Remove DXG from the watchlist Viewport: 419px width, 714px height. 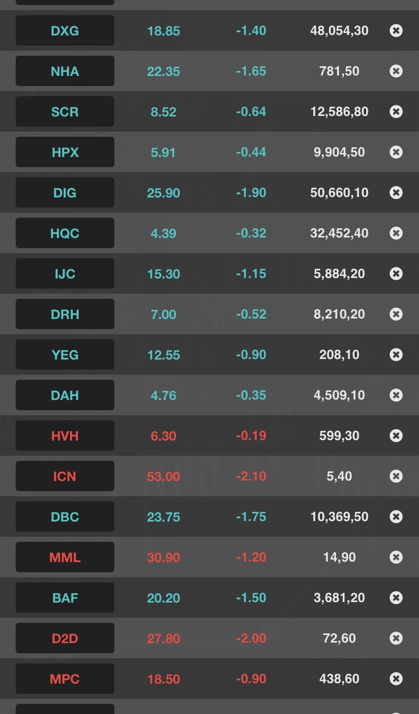click(x=396, y=31)
